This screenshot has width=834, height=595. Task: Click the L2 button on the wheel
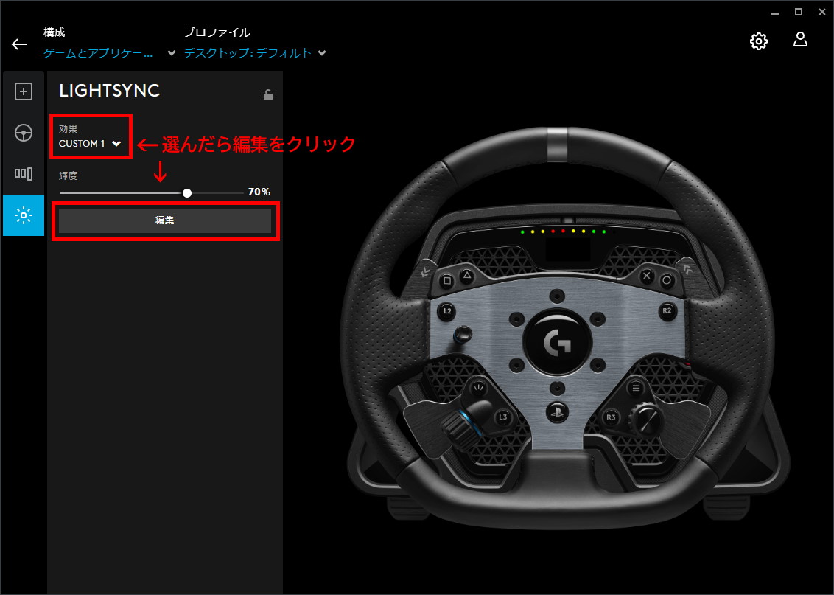click(447, 311)
